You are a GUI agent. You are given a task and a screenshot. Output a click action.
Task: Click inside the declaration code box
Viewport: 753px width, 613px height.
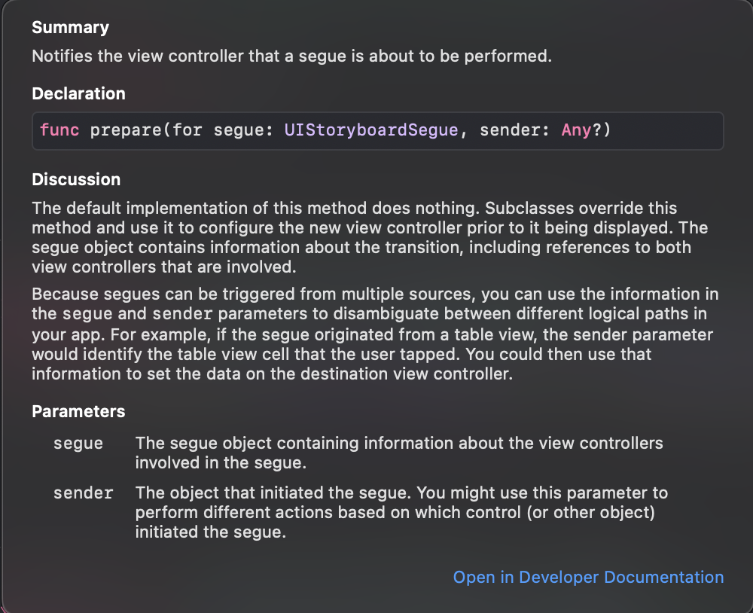(663, 131)
